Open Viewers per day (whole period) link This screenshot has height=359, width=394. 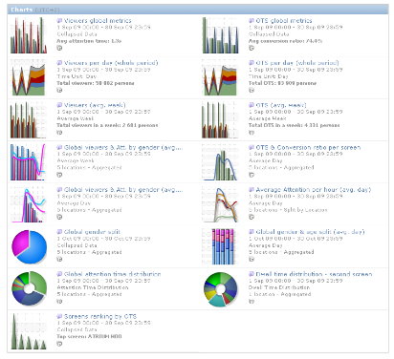coord(111,63)
